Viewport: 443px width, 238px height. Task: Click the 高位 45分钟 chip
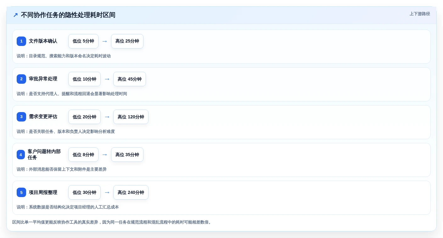point(130,79)
